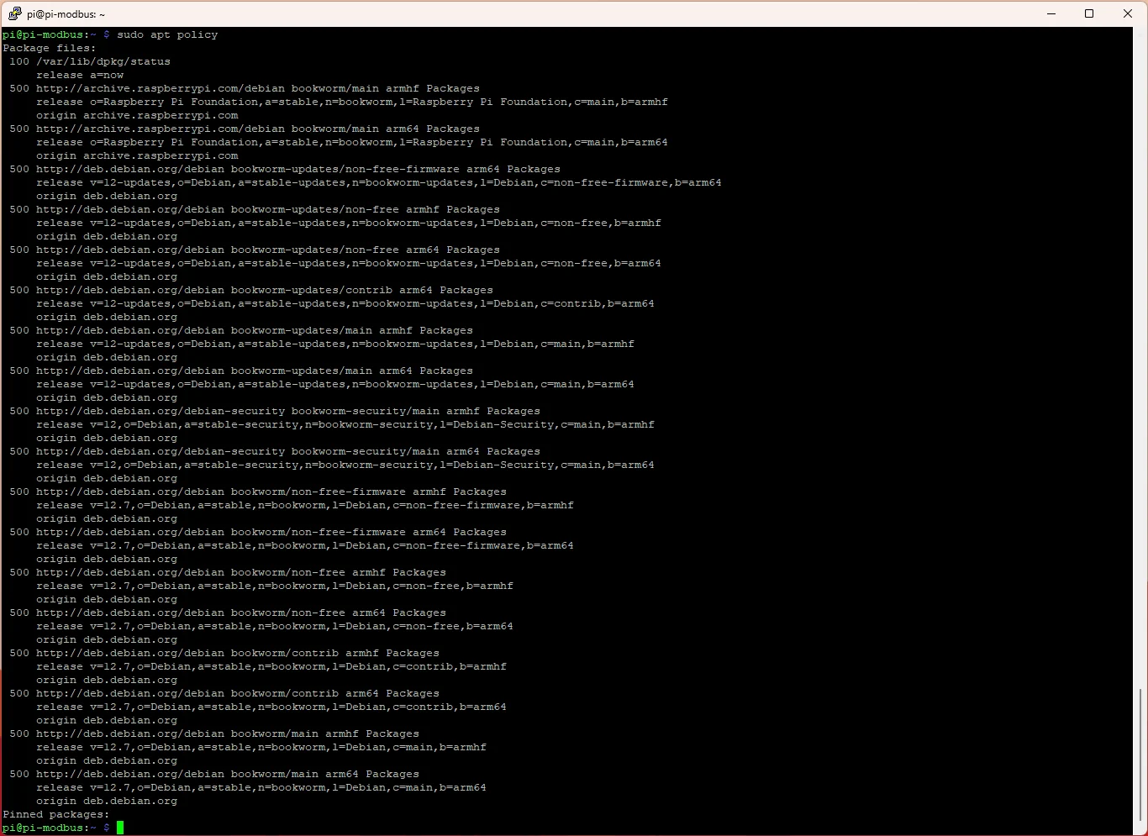Click the green cursor at the final prompt

coord(120,828)
